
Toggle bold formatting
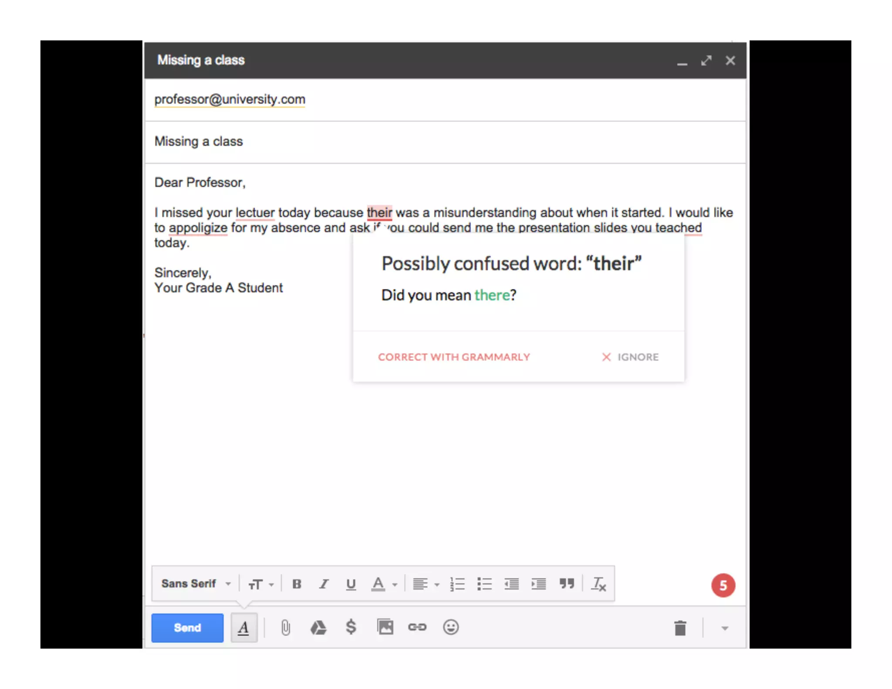(x=297, y=584)
